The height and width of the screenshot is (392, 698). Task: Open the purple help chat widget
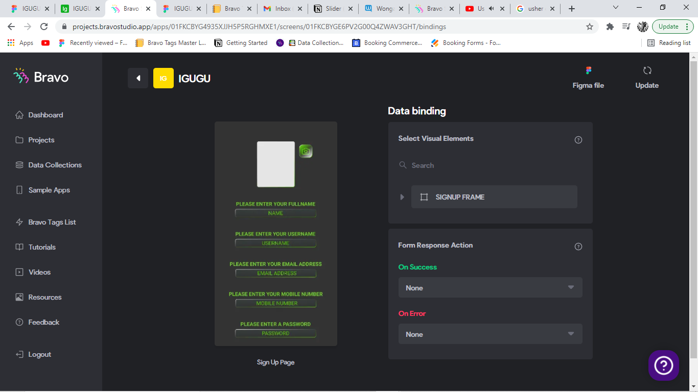[664, 365]
